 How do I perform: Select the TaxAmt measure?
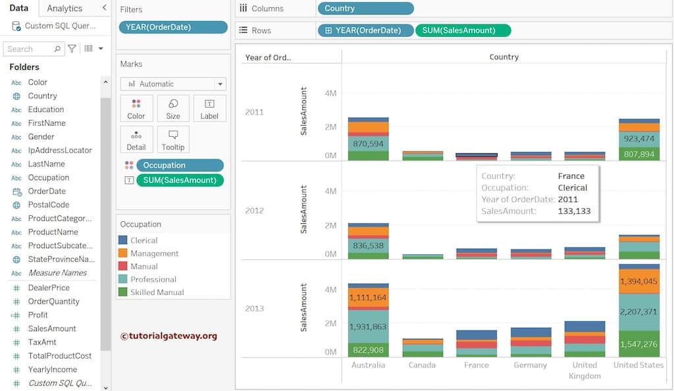42,342
